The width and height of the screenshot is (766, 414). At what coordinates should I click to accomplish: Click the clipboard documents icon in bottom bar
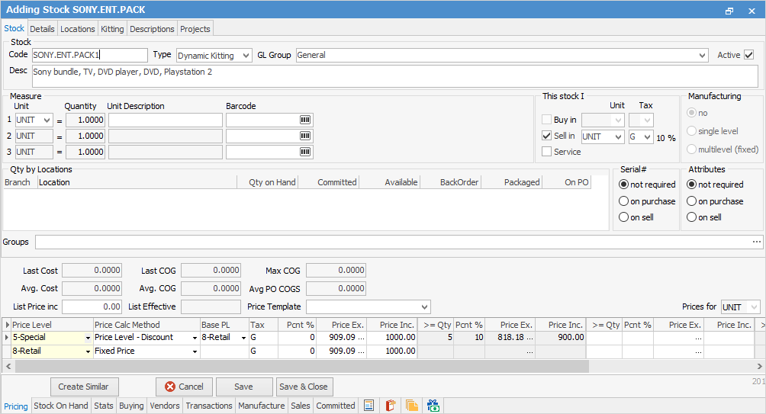(391, 406)
